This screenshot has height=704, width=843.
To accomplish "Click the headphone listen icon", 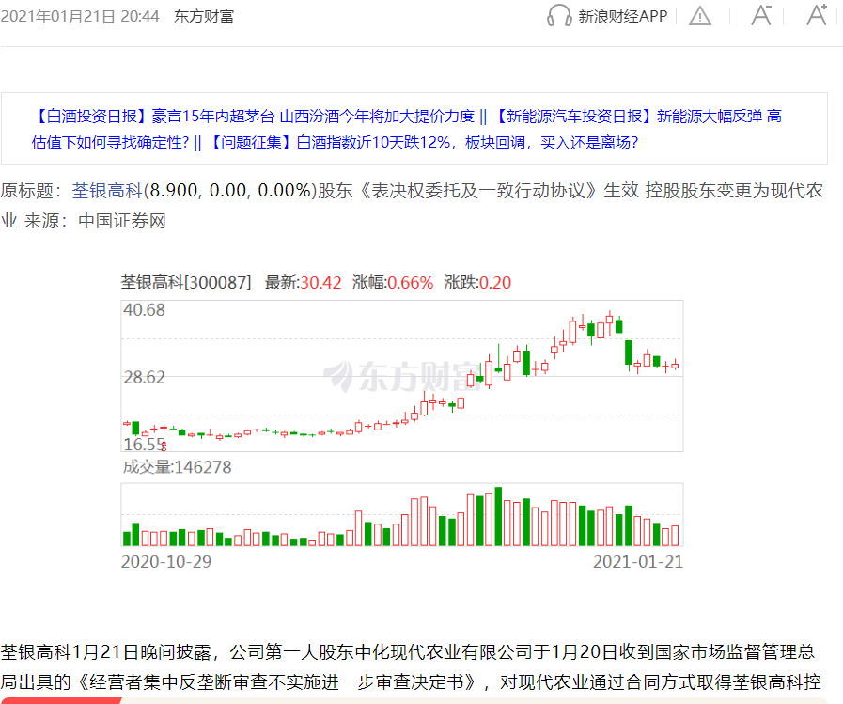I will pyautogui.click(x=559, y=15).
